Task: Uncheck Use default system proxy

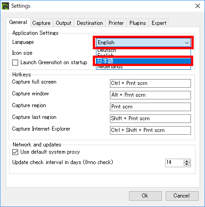Action: pyautogui.click(x=15, y=152)
